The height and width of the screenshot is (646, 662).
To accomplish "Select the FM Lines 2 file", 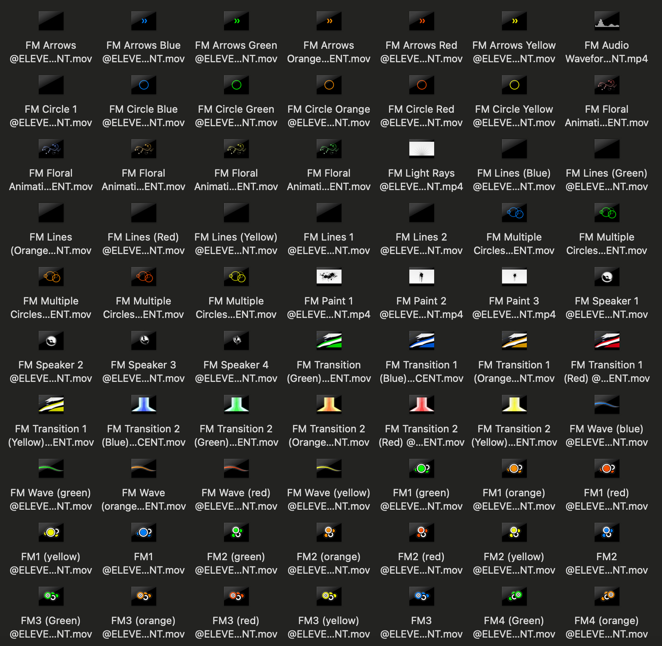I will coord(421,213).
